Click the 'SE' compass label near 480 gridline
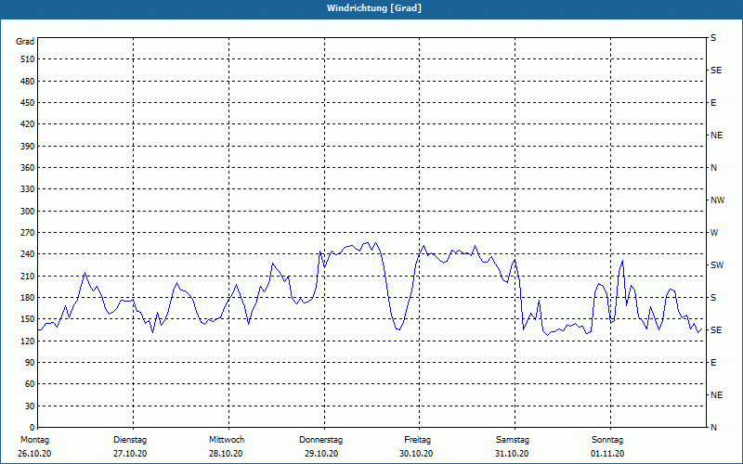Viewport: 743px width, 464px height. [x=716, y=71]
